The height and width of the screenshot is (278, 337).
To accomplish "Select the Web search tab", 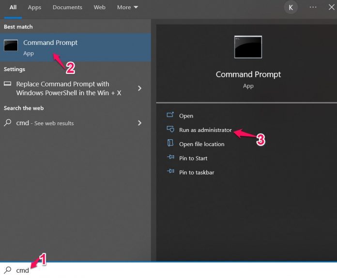I will [x=99, y=7].
